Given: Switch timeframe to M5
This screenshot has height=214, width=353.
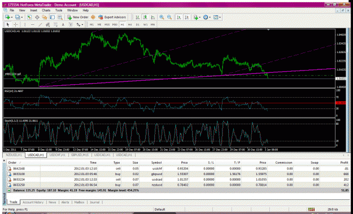Looking at the screenshot, I should pyautogui.click(x=99, y=24).
